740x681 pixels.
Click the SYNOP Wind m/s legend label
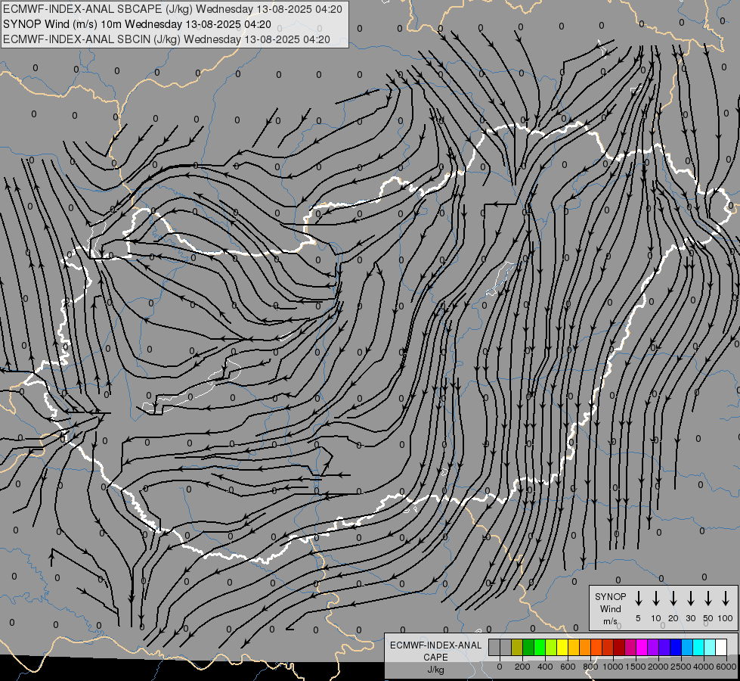[610, 608]
